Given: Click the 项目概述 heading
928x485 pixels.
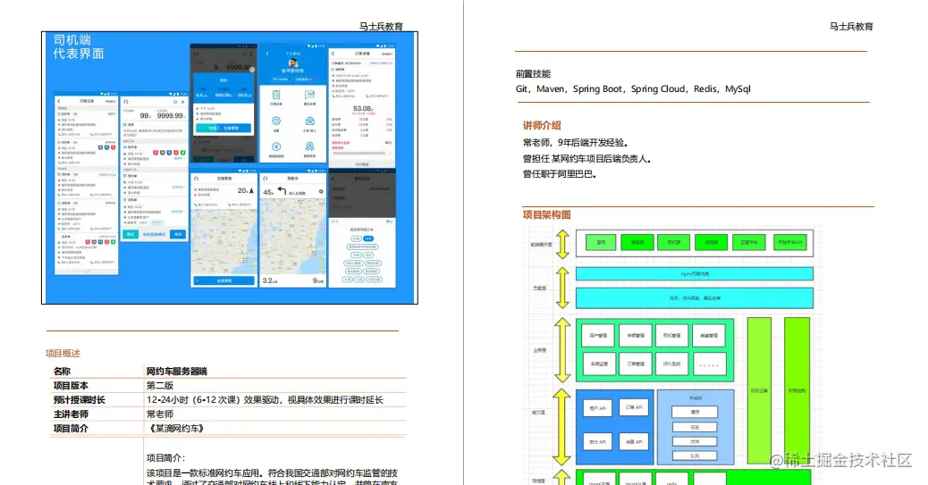Looking at the screenshot, I should click(x=63, y=353).
